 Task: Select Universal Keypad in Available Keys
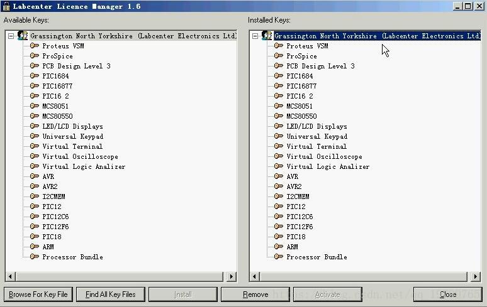tap(73, 136)
